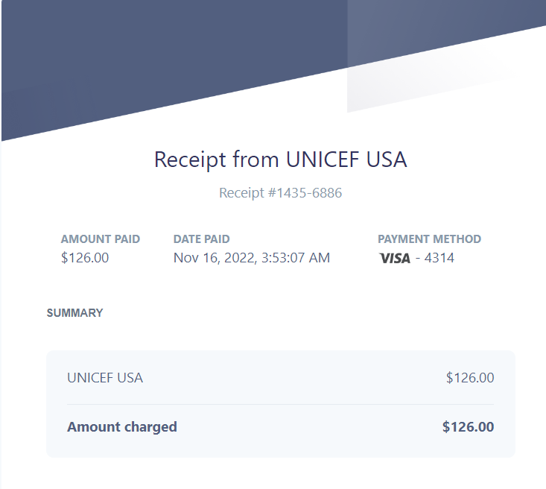
Task: Click the 3:53:07 AM time text
Action: [296, 258]
